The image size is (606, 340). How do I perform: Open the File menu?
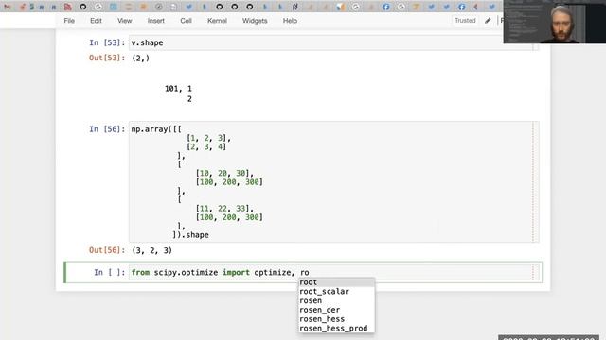tap(69, 21)
